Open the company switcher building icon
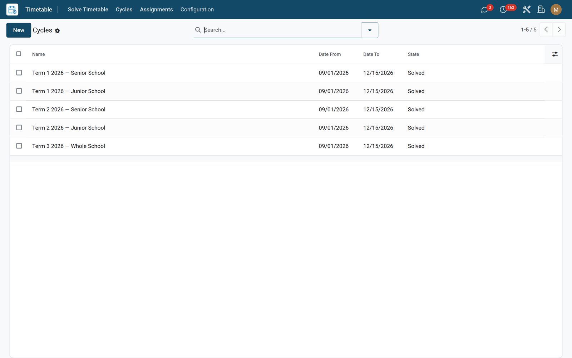Viewport: 572px width, 358px height. (541, 10)
